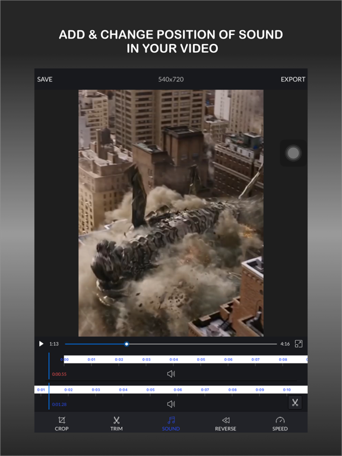Select the Trim scissors tool

click(116, 423)
